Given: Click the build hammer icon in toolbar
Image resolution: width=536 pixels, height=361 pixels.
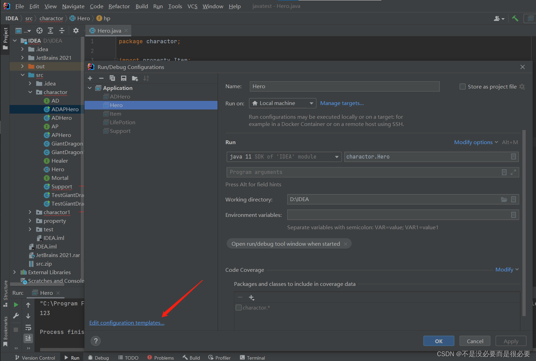Looking at the screenshot, I should [x=515, y=19].
